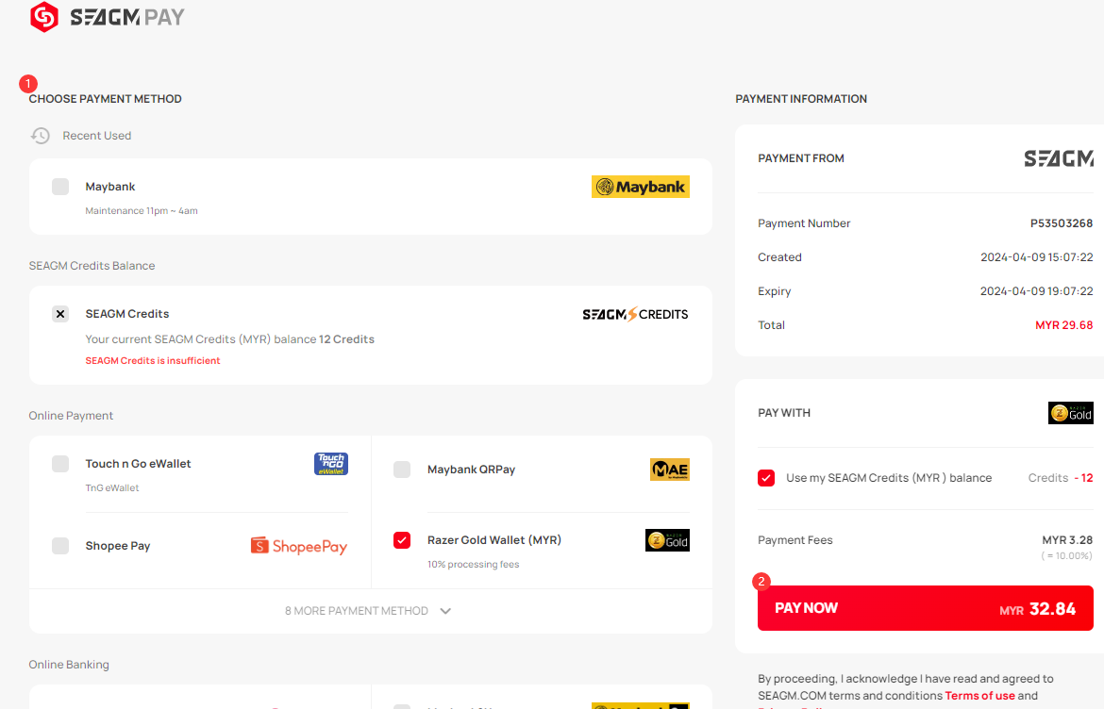Click the expiry time 2024-04-09 19:07:22
The width and height of the screenshot is (1104, 709).
click(x=1036, y=291)
